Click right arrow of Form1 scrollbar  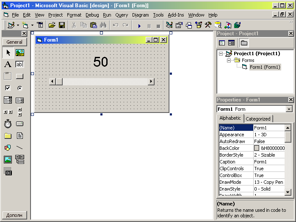(x=151, y=81)
